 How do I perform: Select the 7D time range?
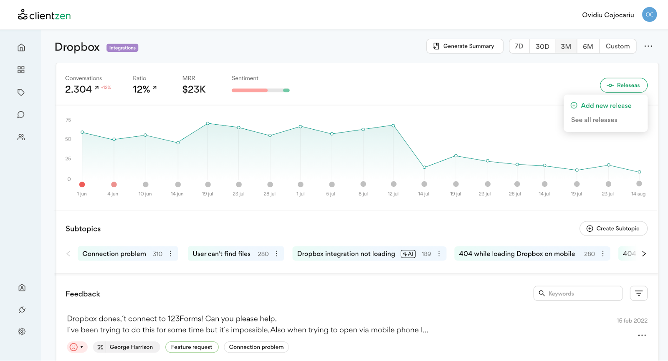pos(519,46)
